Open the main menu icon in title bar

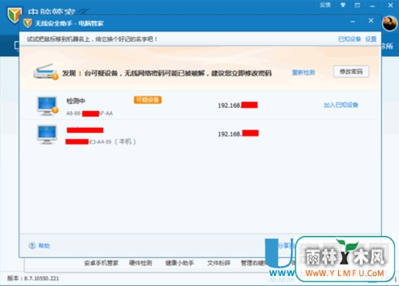[357, 5]
